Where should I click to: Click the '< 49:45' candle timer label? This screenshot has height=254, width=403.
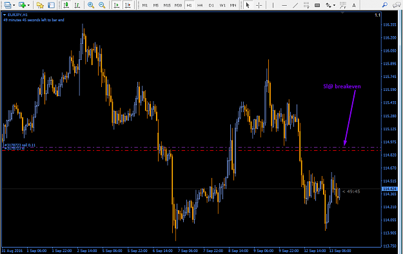tap(351, 191)
